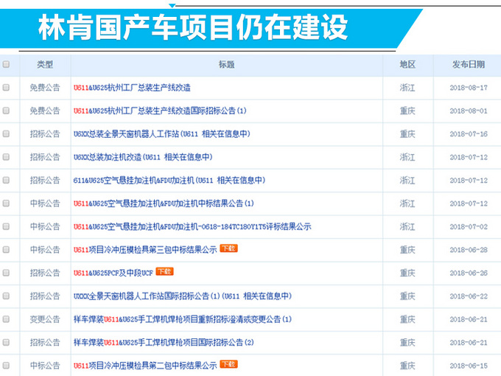Viewport: 501px width, 376px height.
Task: Click the date 2018-06-26
Action: [469, 273]
